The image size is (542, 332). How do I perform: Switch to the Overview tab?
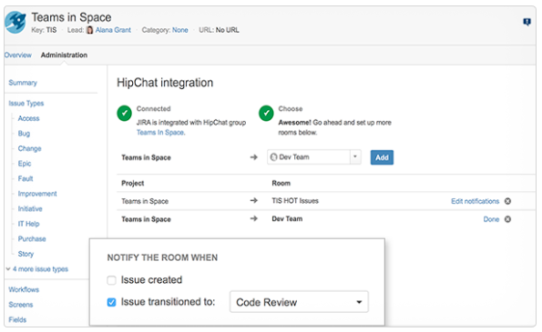tap(18, 55)
